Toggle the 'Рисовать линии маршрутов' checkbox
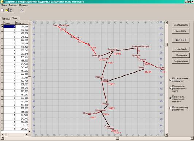The image size is (194, 141). (170, 80)
